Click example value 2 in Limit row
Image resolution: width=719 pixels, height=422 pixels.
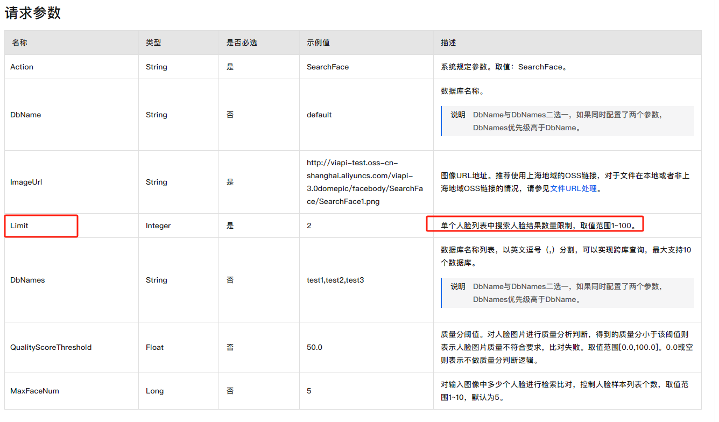309,226
